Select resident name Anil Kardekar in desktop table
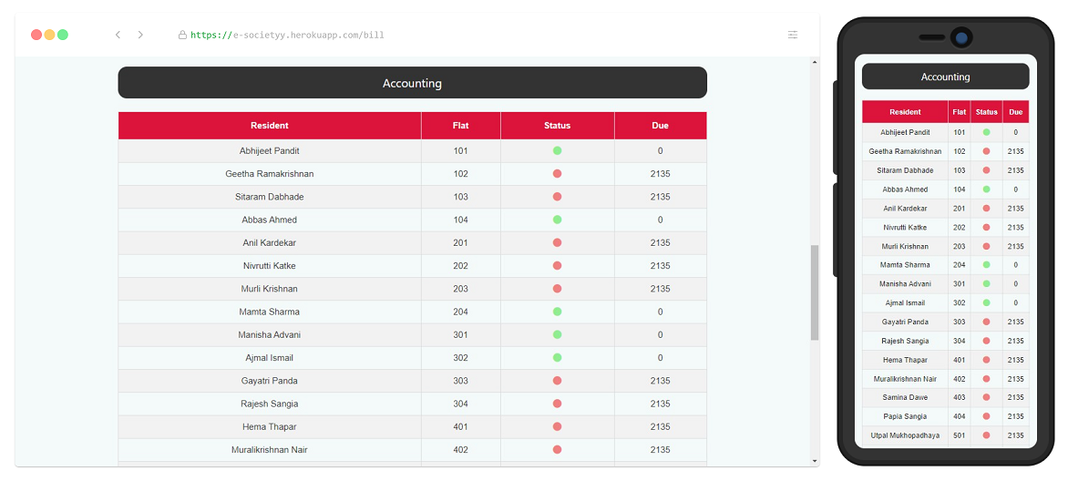 (270, 242)
